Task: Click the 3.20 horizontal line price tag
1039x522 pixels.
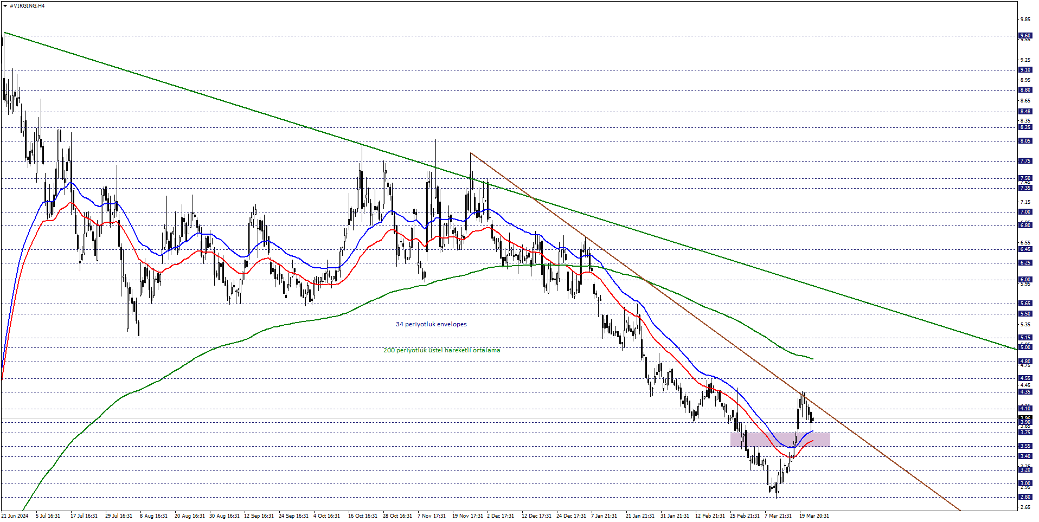Action: click(x=1025, y=470)
